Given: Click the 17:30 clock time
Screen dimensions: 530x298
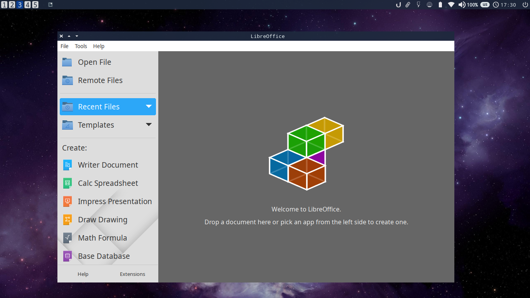Looking at the screenshot, I should point(508,5).
